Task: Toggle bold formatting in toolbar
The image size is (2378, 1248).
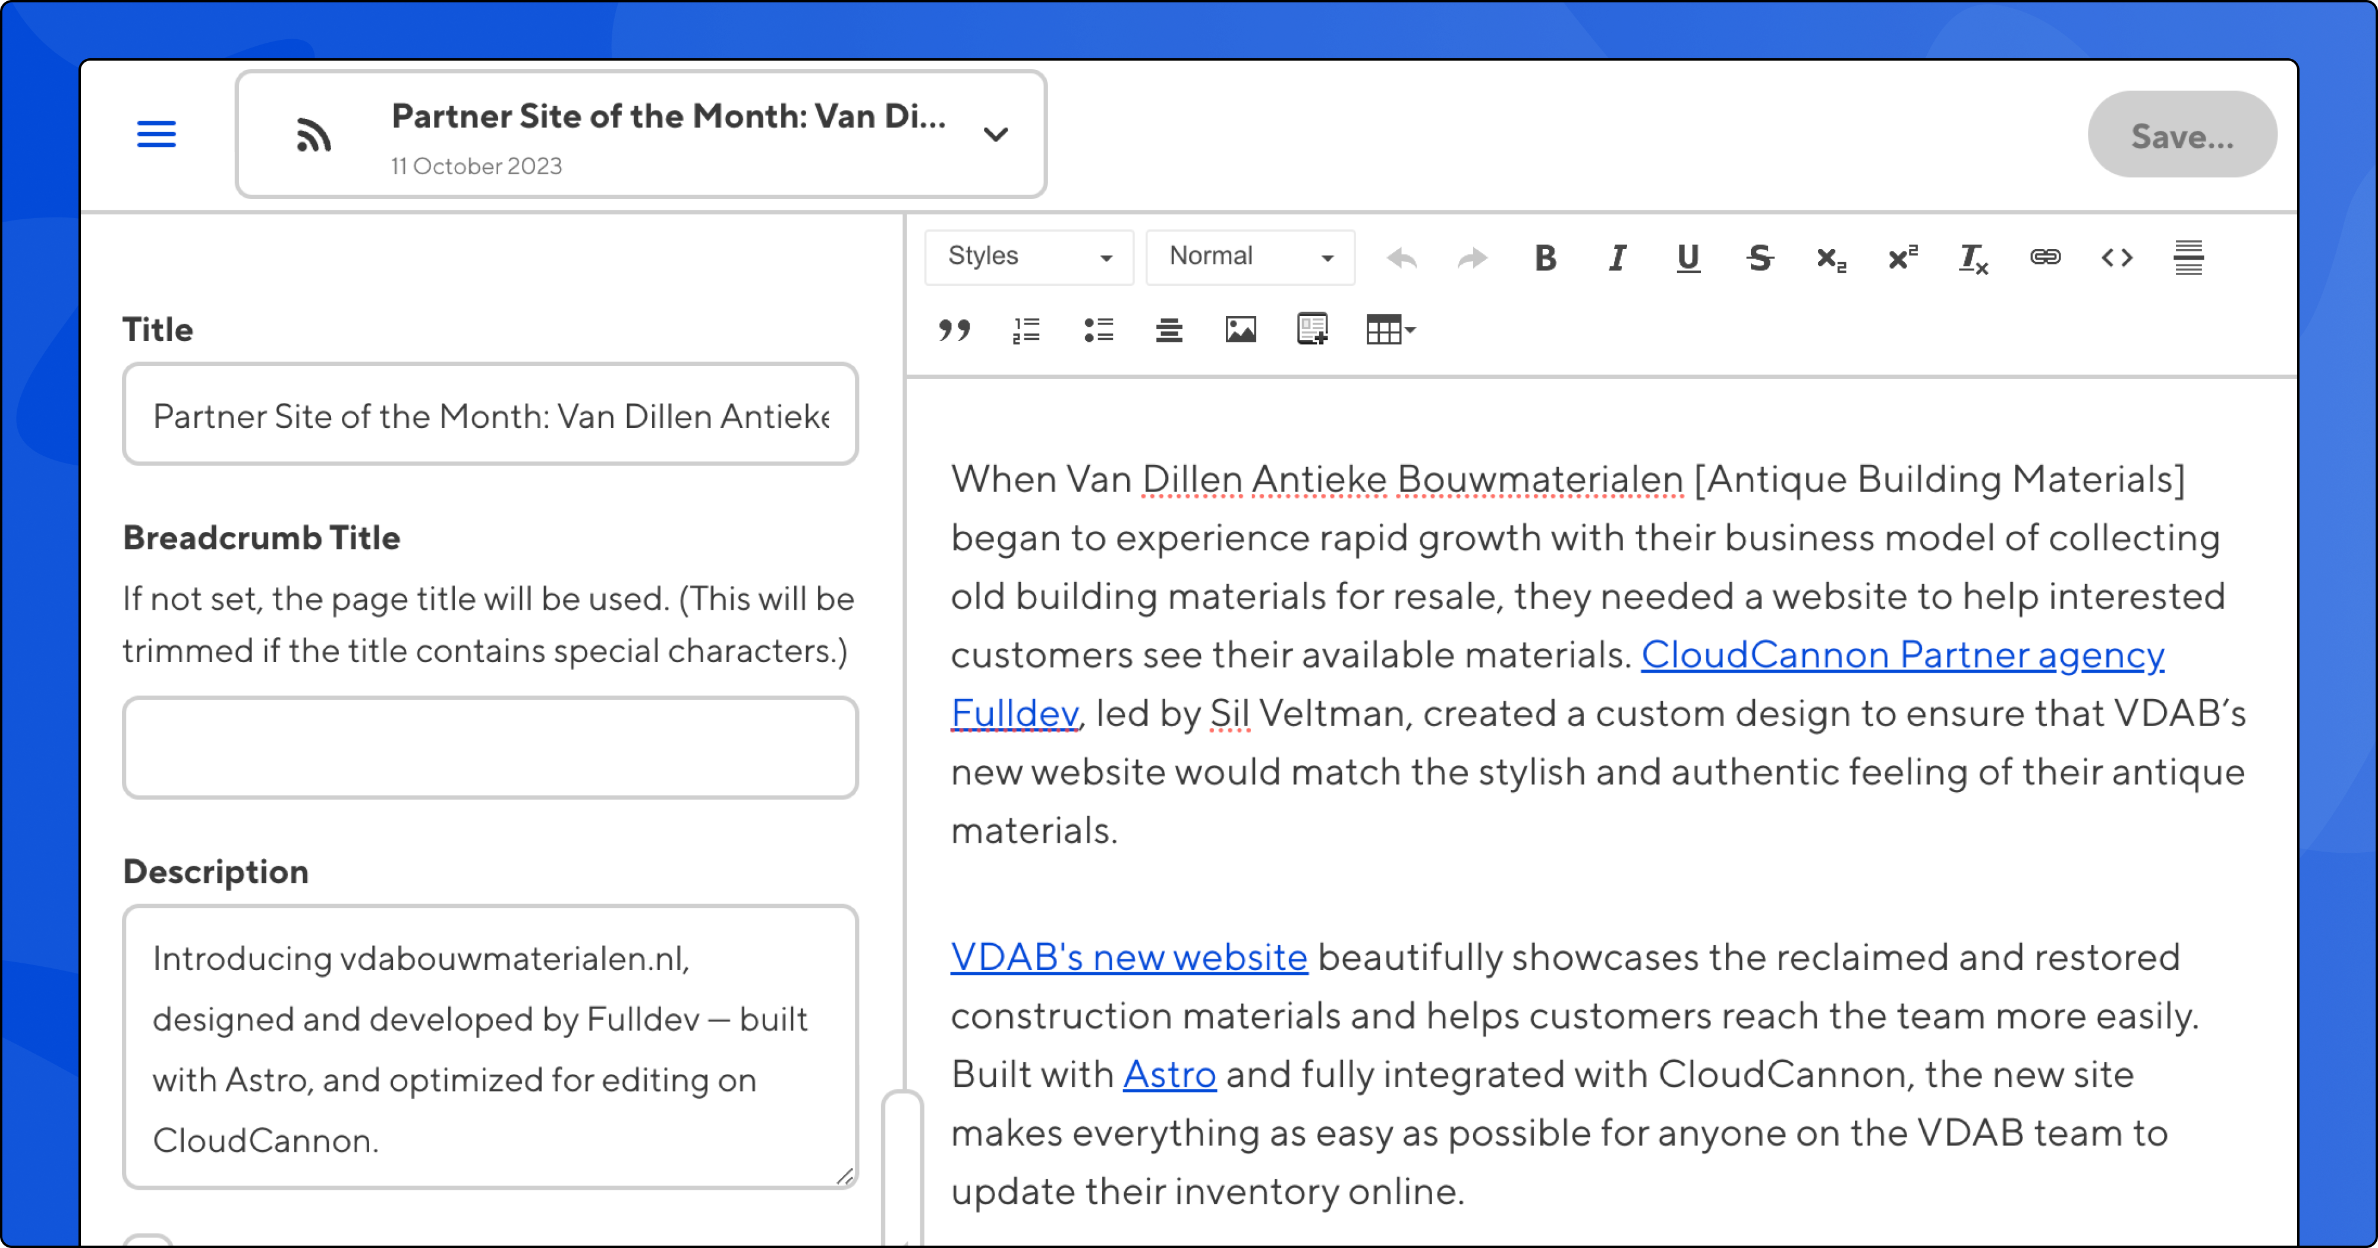Action: tap(1545, 257)
